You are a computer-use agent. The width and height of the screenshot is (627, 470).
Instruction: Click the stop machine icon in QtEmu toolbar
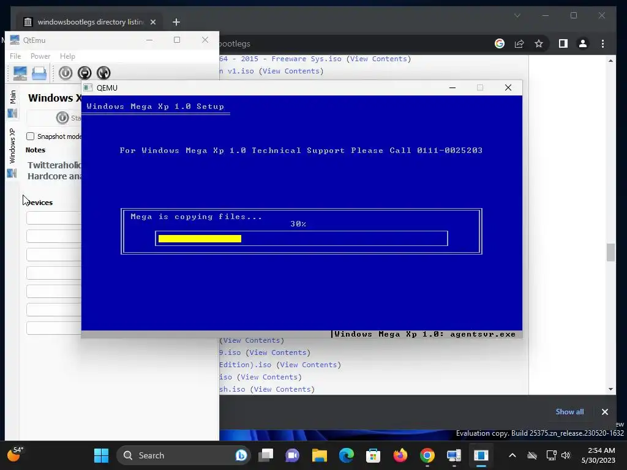click(x=84, y=73)
